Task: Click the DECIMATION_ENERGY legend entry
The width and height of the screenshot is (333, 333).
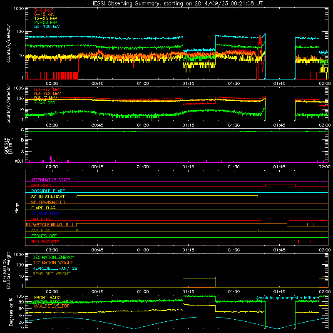Action: 53,257
